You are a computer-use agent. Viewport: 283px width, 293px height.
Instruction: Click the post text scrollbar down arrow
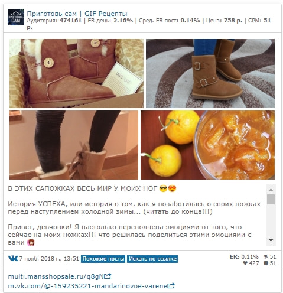coord(271,240)
